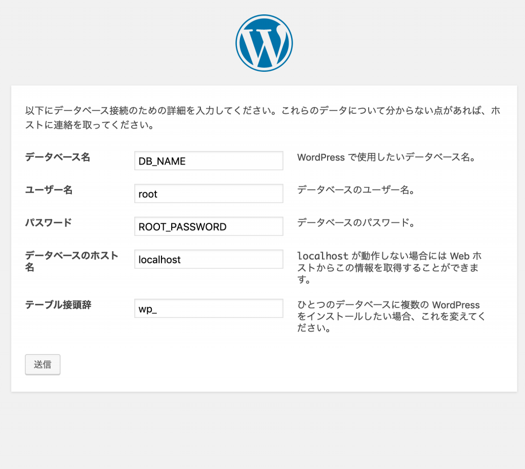
Task: Click the パスワード label
Action: click(x=49, y=222)
